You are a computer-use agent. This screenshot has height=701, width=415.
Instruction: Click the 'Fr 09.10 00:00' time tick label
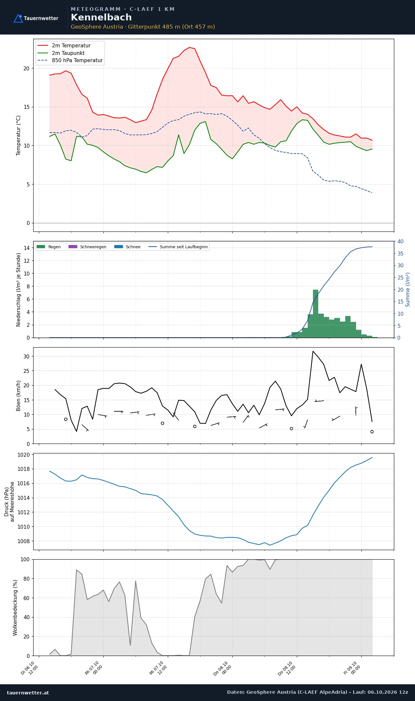[x=352, y=668]
